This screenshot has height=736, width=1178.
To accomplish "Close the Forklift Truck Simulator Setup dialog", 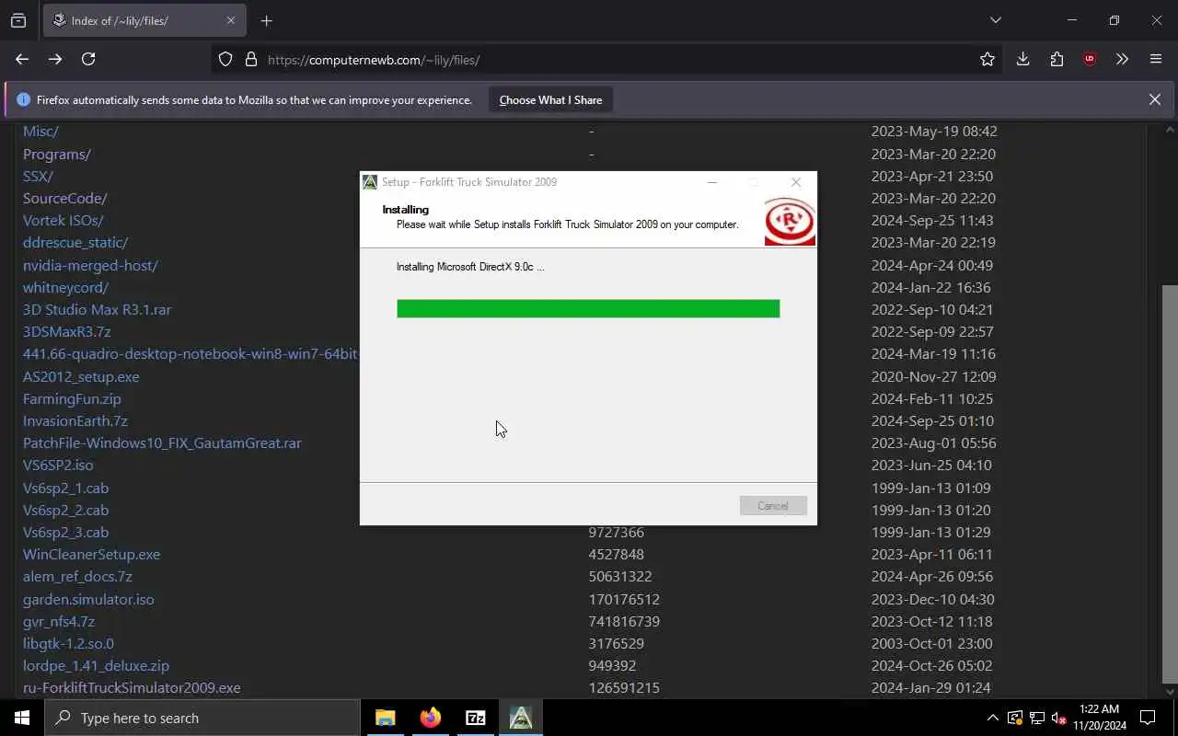I will [796, 182].
